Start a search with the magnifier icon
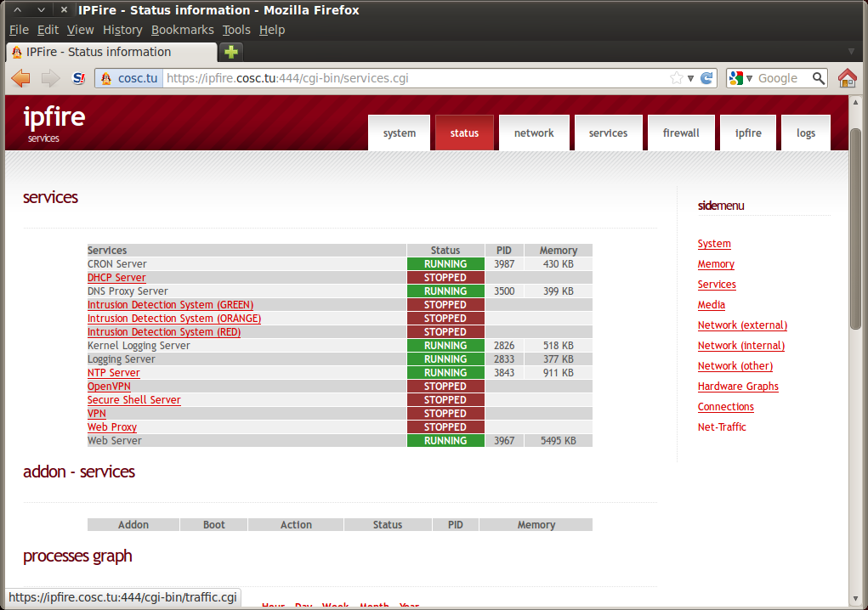 tap(818, 77)
